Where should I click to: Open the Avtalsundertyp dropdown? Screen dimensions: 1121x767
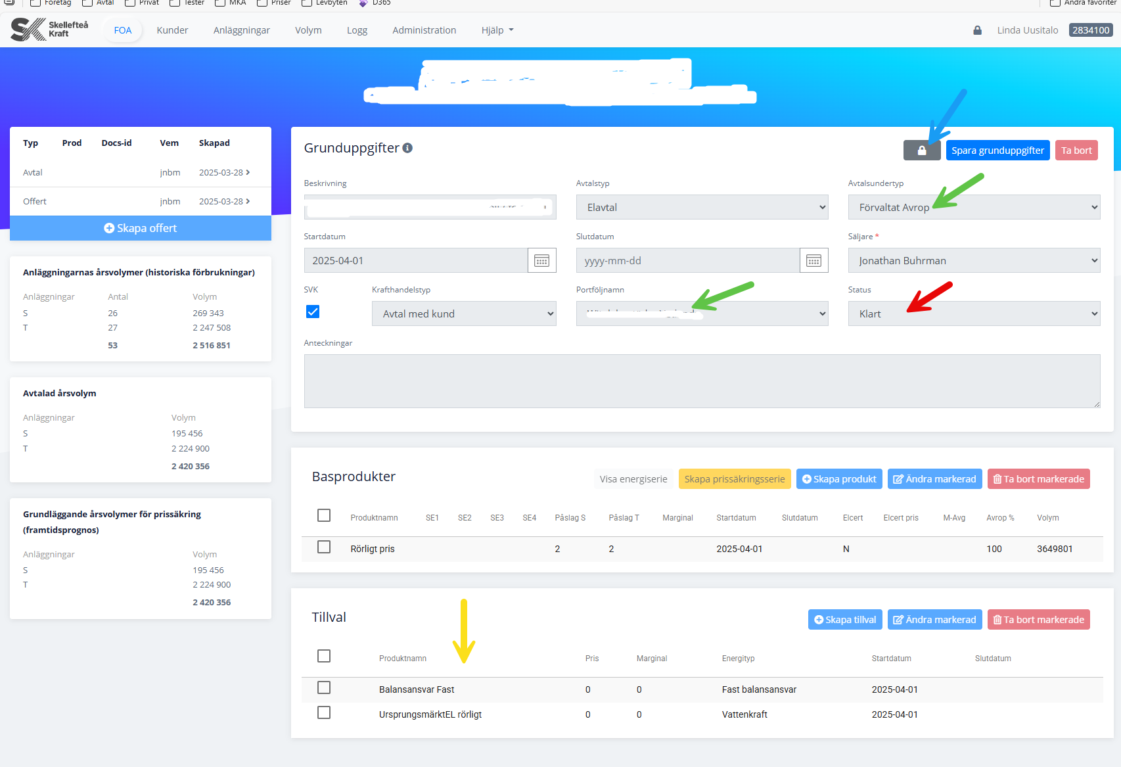pyautogui.click(x=973, y=208)
